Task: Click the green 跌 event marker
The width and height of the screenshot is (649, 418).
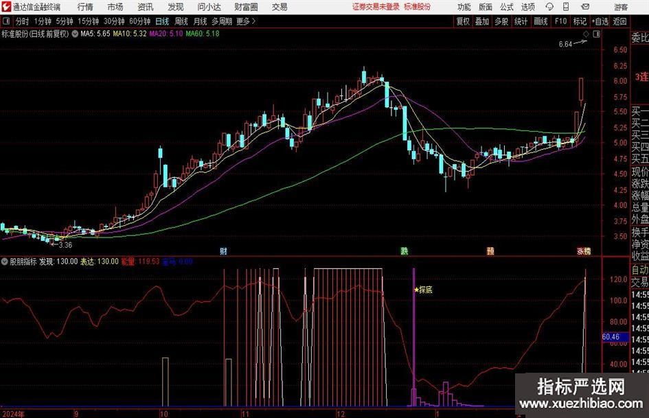Action: pos(405,251)
